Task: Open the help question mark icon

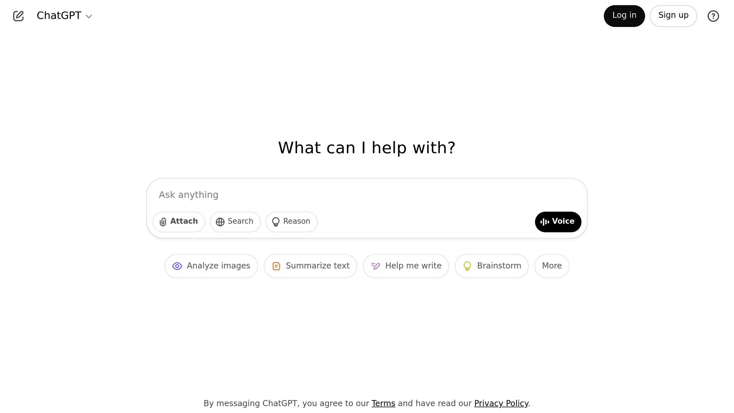Action: pos(713,16)
